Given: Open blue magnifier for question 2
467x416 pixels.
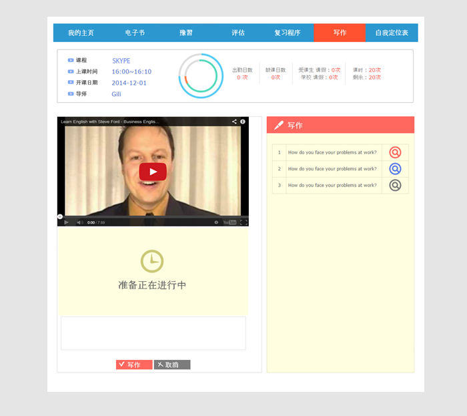Looking at the screenshot, I should tap(395, 169).
